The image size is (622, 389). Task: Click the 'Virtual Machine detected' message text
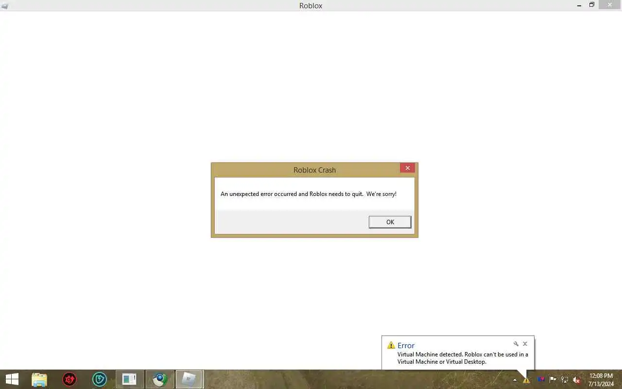pos(463,358)
